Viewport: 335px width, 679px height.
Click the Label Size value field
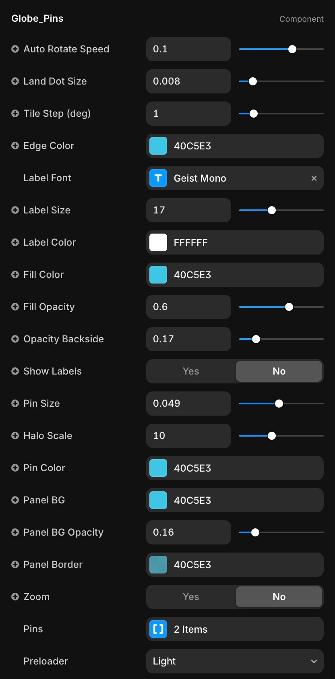(188, 210)
